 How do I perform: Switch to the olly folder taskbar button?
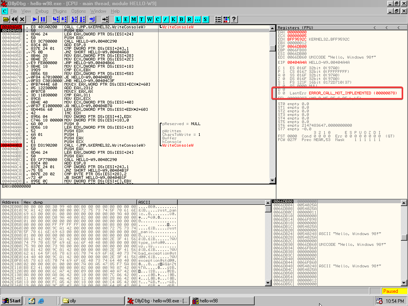pyautogui.click(x=92, y=301)
